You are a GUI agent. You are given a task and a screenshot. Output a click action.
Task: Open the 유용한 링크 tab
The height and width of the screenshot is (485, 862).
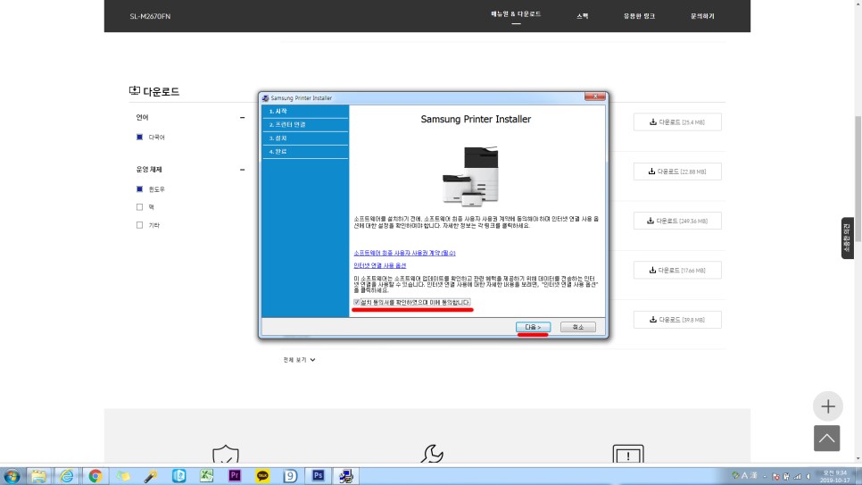(639, 16)
